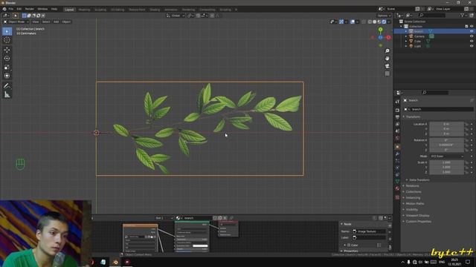Toggle visibility eye for Camera in outliner
Viewport: 476px width, 267px height.
(x=472, y=36)
